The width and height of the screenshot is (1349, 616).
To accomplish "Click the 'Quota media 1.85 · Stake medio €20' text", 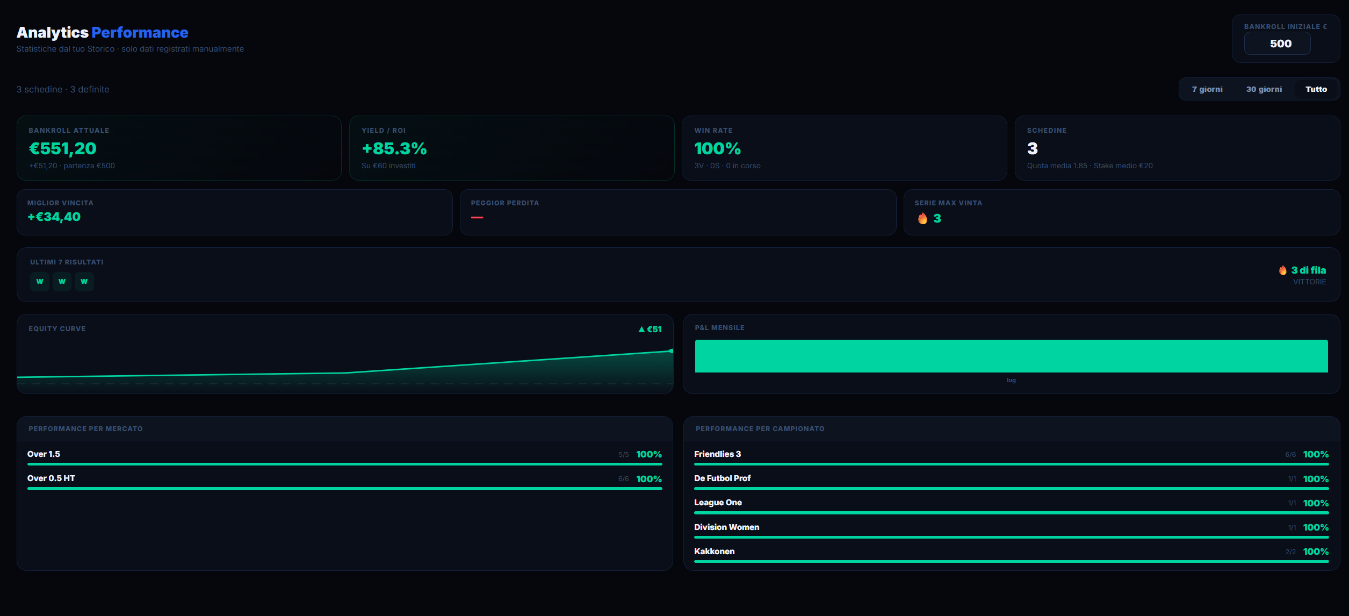I will 1090,166.
